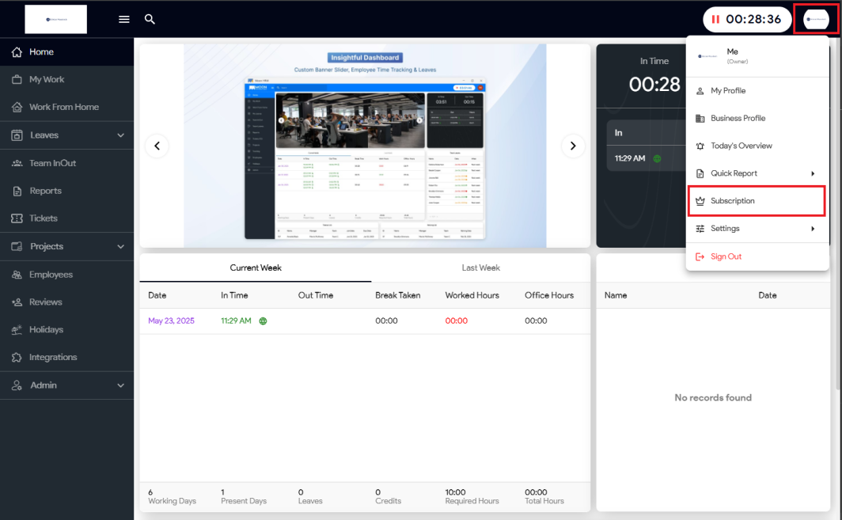Viewport: 842px width, 520px height.
Task: Open the profile avatar menu
Action: 816,19
